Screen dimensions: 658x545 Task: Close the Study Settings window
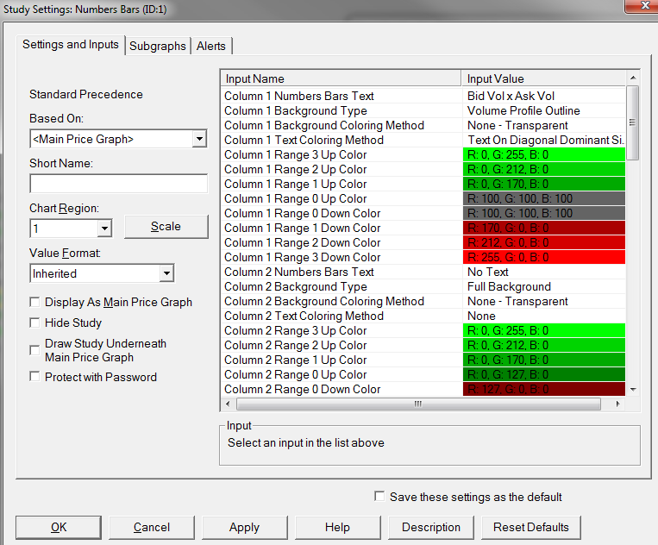point(642,6)
